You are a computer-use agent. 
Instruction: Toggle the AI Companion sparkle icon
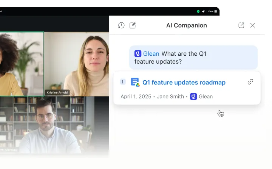click(x=203, y=11)
